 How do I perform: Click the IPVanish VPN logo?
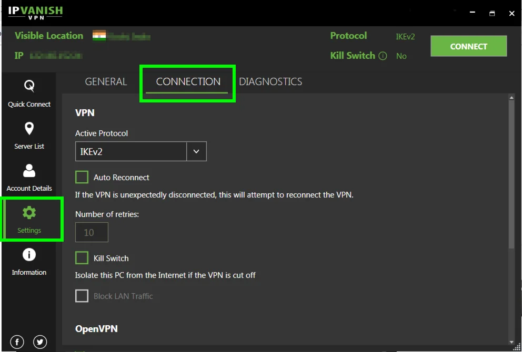tap(35, 13)
